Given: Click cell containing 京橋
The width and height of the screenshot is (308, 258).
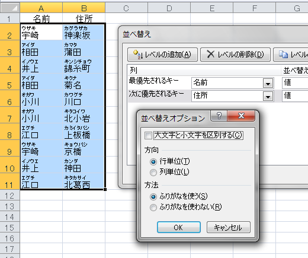Looking at the screenshot, I should tap(84, 148).
